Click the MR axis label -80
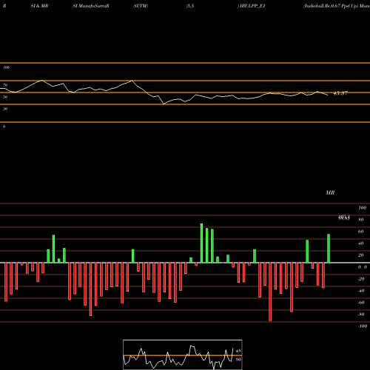The width and height of the screenshot is (370, 370). pyautogui.click(x=361, y=314)
